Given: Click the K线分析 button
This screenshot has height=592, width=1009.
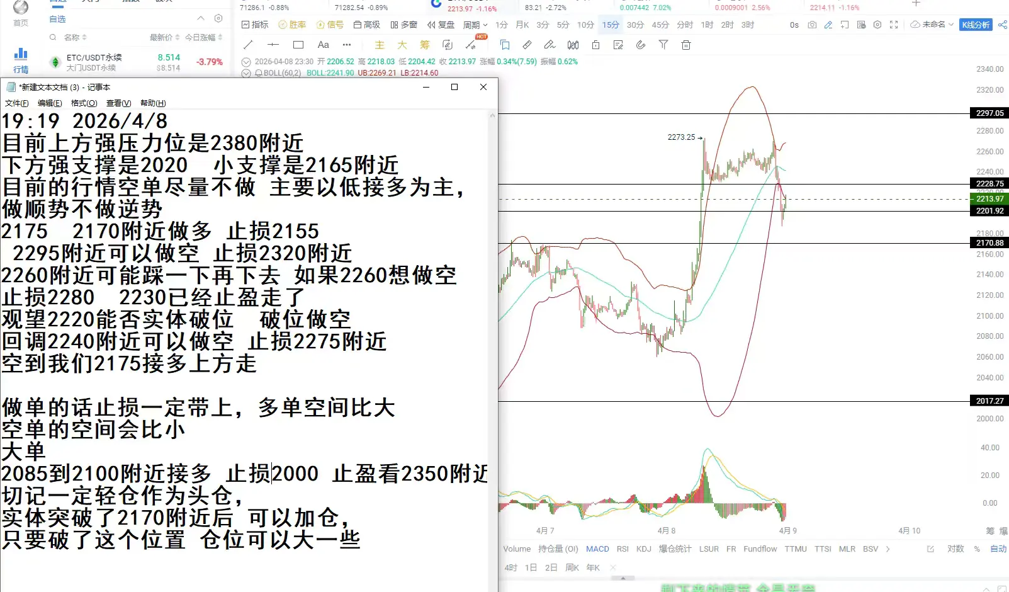Looking at the screenshot, I should [976, 25].
